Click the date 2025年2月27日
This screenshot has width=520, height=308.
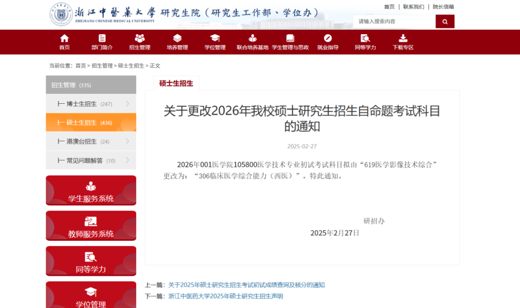[x=335, y=233]
